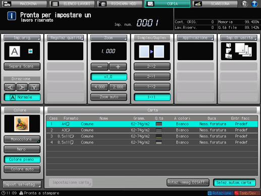Open help with question mark icon
The image size is (261, 196).
point(254,4)
